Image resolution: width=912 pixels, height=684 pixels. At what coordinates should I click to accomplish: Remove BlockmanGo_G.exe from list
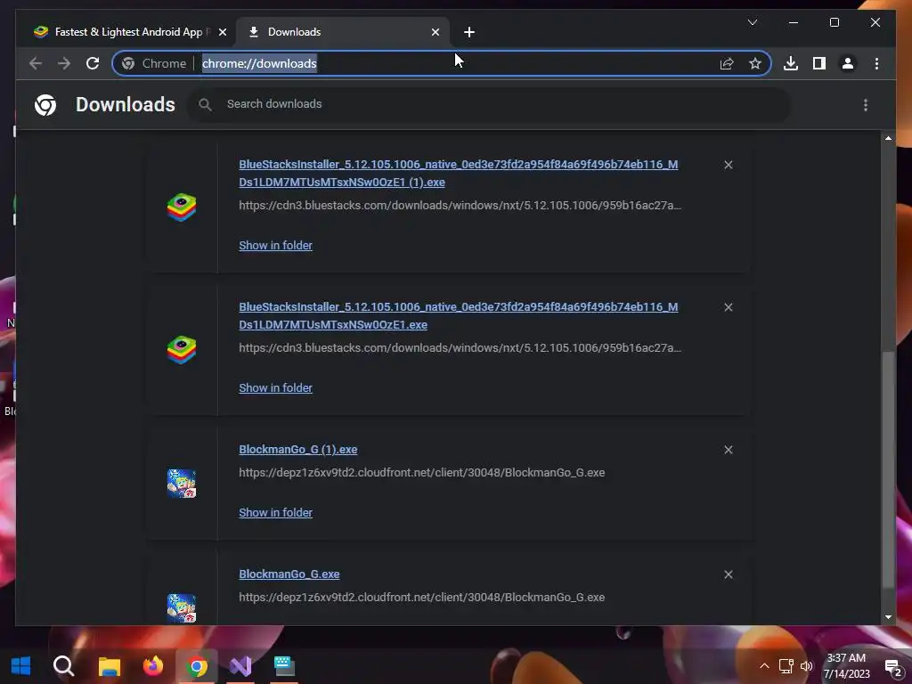729,574
